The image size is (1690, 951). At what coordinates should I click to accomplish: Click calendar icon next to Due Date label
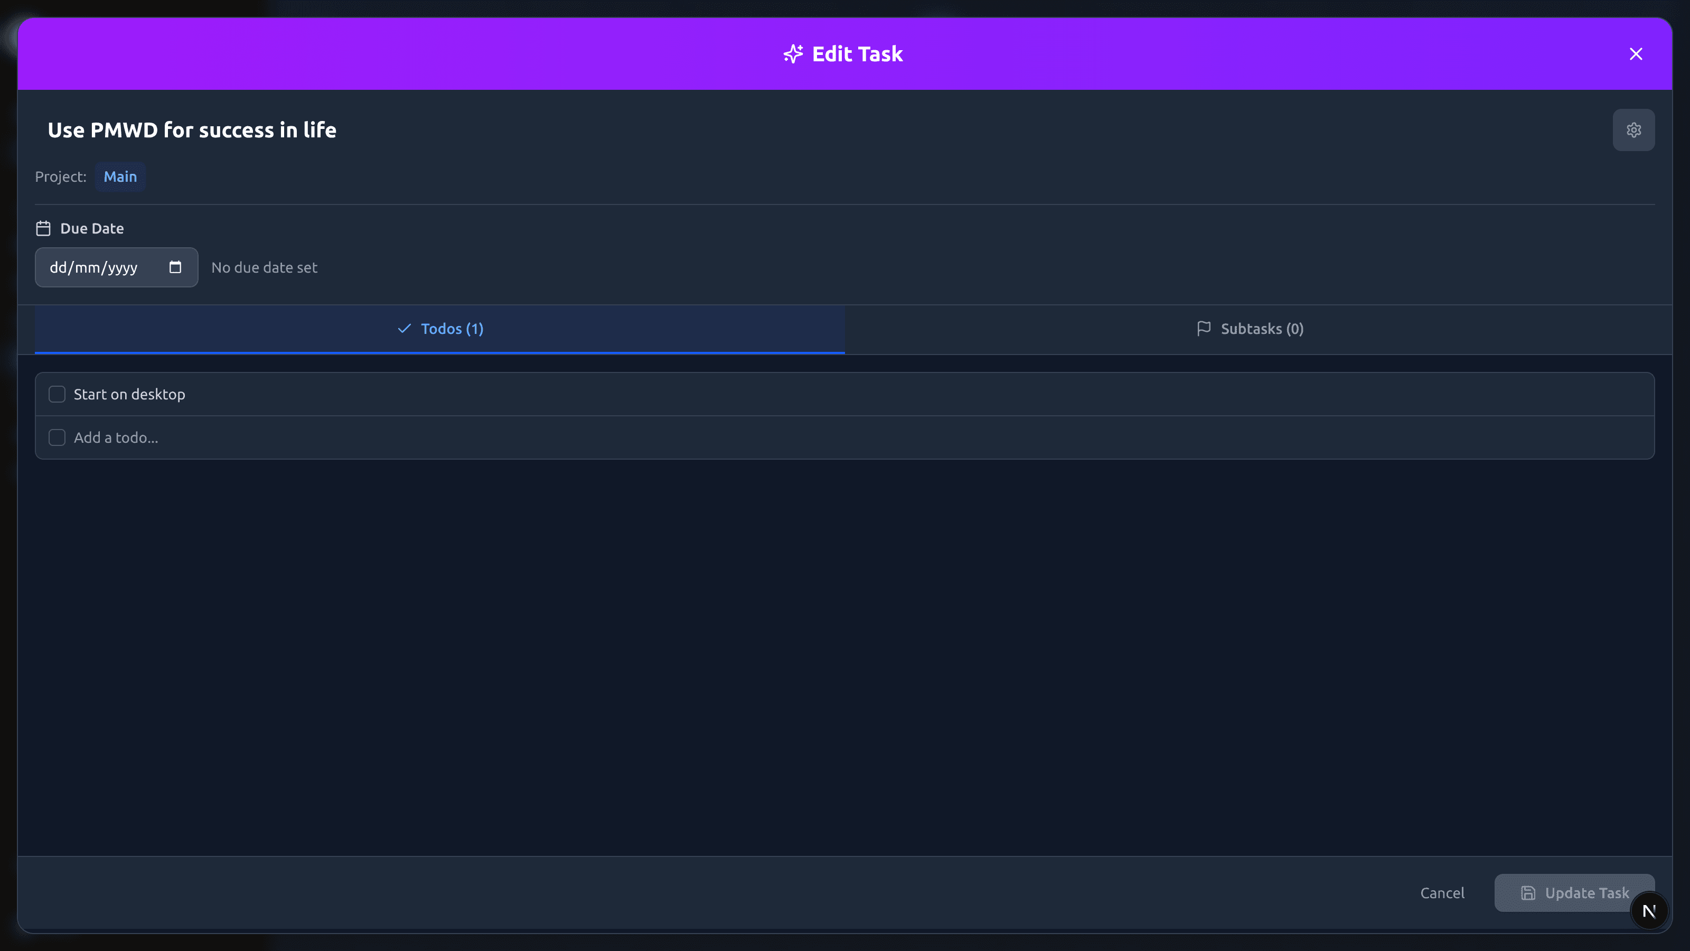coord(43,228)
